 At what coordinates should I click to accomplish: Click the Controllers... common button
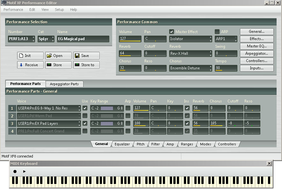[x=257, y=61]
